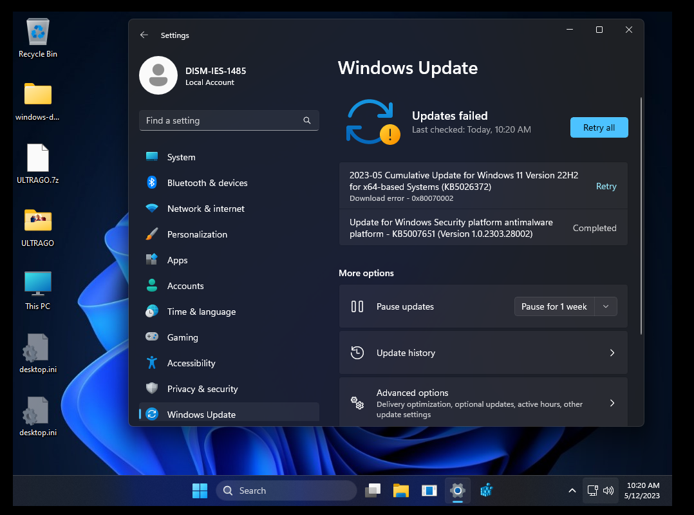Retry the KB5026372 cumulative update

(x=606, y=186)
